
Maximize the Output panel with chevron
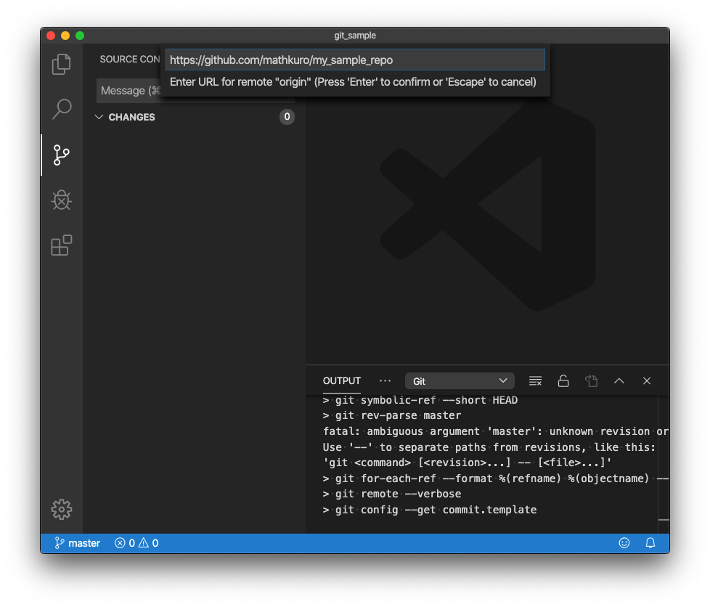(x=619, y=381)
